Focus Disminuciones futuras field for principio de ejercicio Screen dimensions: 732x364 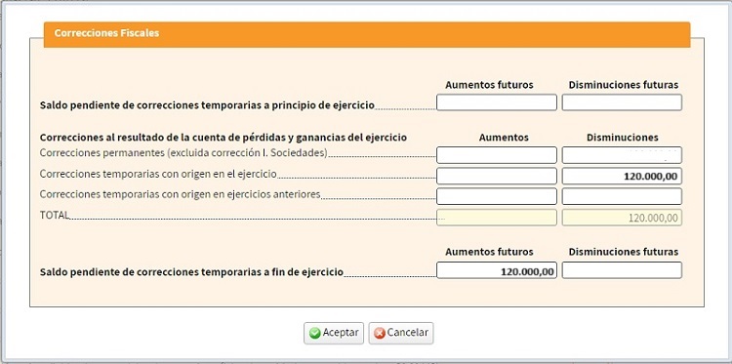[622, 102]
